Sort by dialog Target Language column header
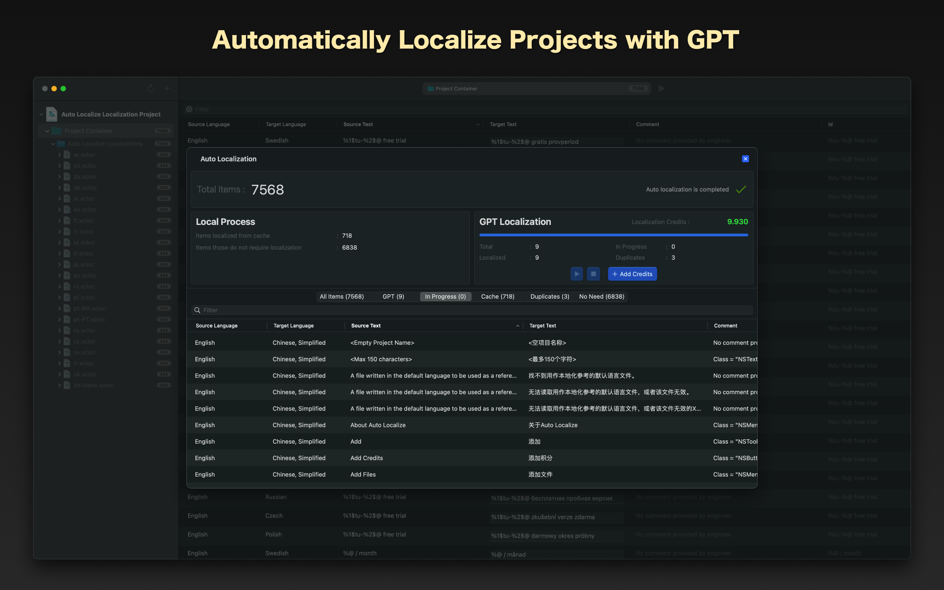944x590 pixels. click(x=305, y=326)
